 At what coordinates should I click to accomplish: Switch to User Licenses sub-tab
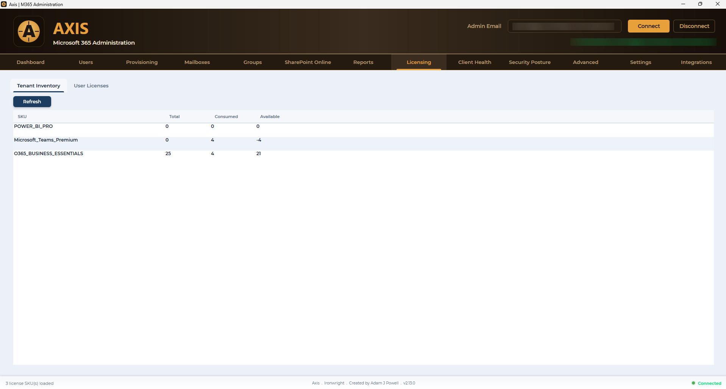click(91, 86)
